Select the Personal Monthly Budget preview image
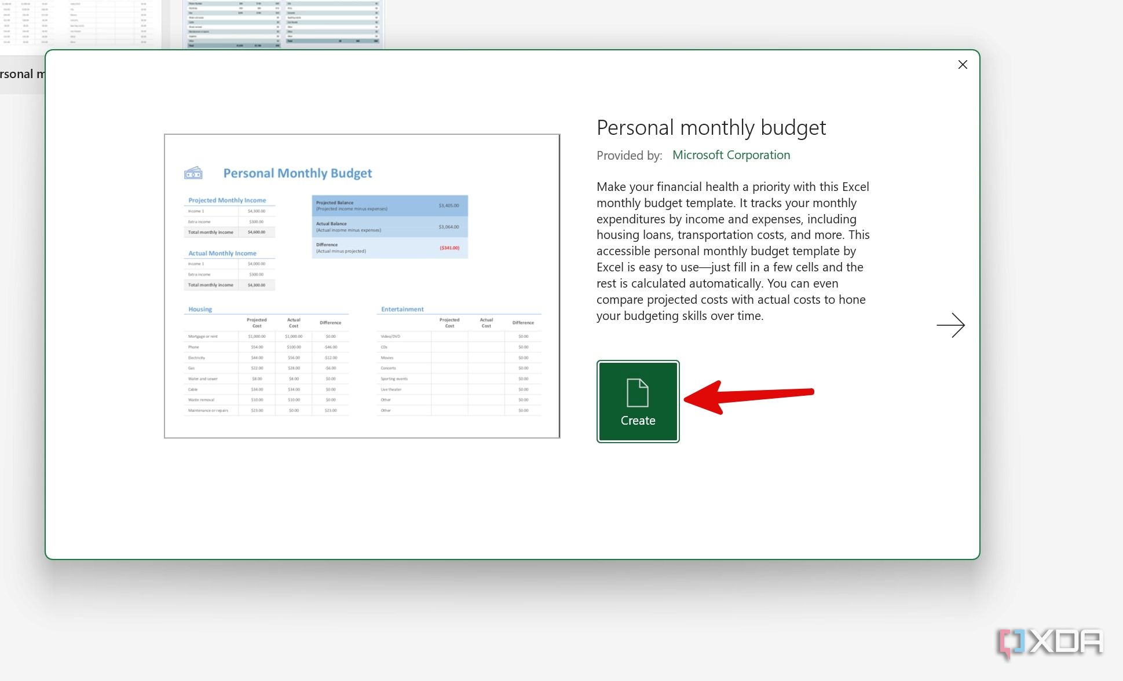The height and width of the screenshot is (681, 1123). pos(361,285)
